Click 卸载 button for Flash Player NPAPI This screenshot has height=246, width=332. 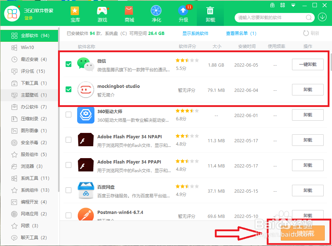point(307,140)
